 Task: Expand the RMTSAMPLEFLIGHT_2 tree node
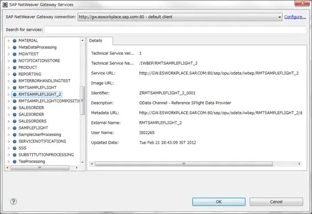[9, 94]
